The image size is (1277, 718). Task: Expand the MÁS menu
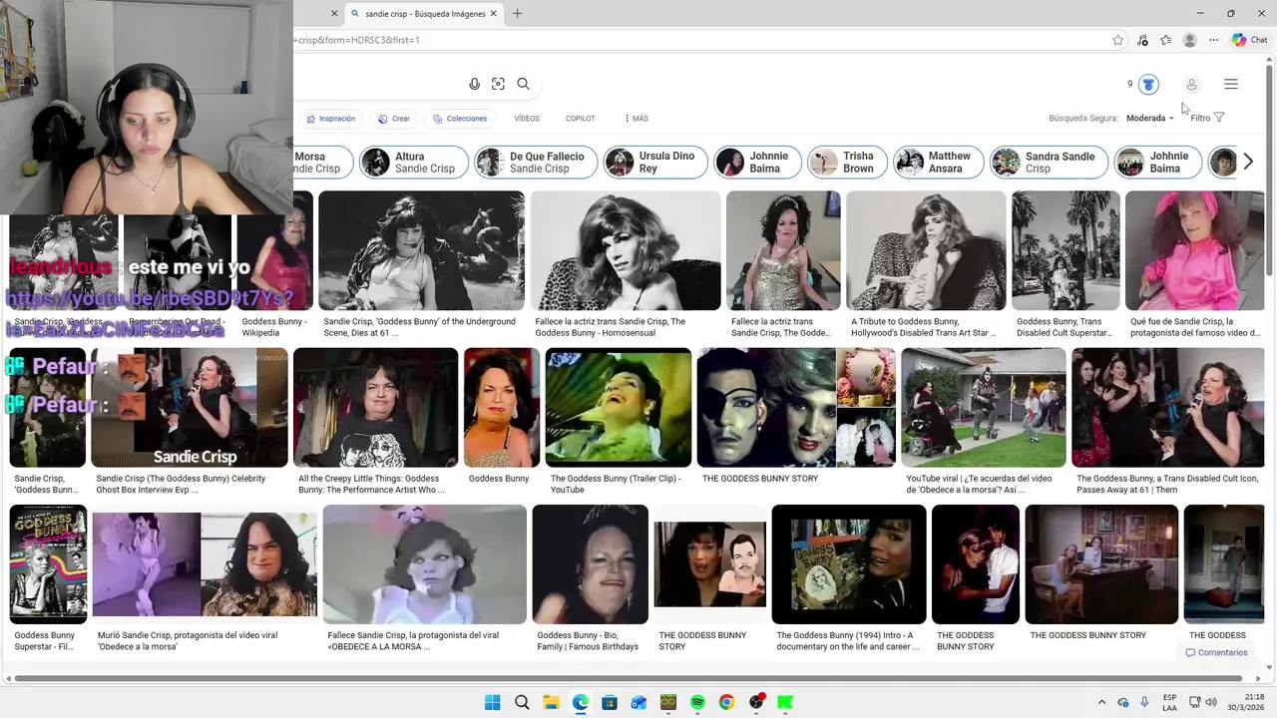coord(637,119)
